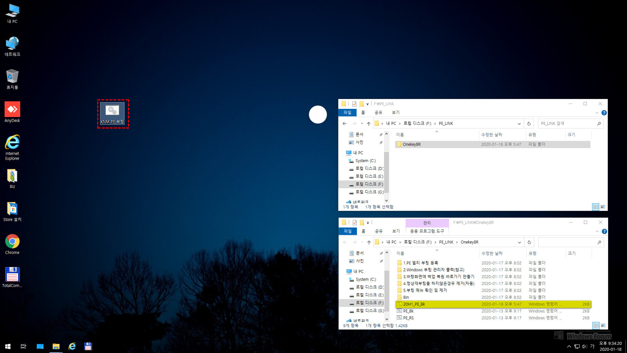Open File Explorer in the taskbar
Image resolution: width=627 pixels, height=353 pixels.
click(x=56, y=346)
